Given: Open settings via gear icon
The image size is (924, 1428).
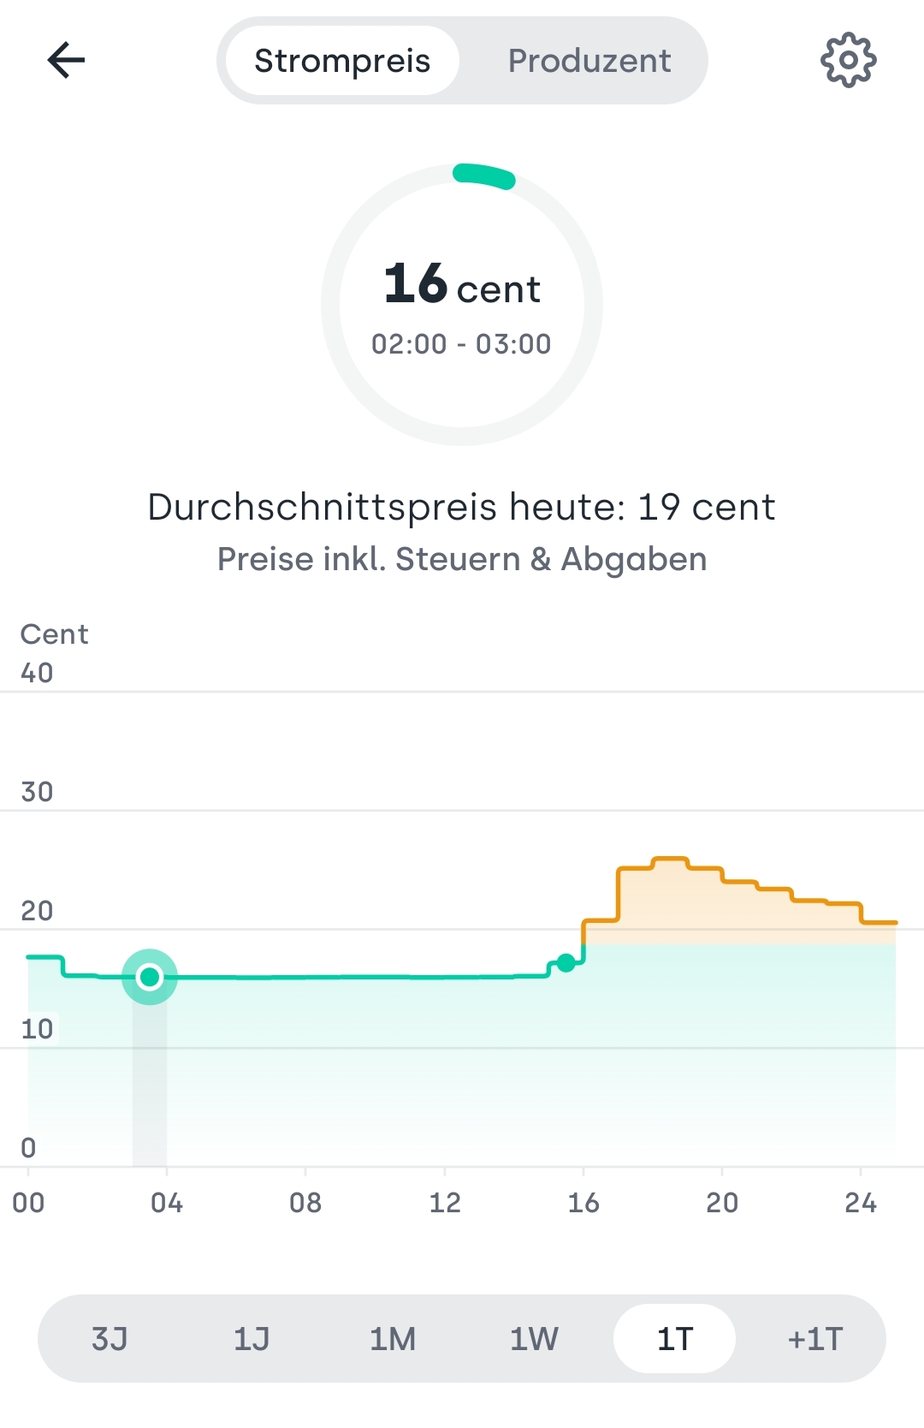Looking at the screenshot, I should [x=848, y=61].
